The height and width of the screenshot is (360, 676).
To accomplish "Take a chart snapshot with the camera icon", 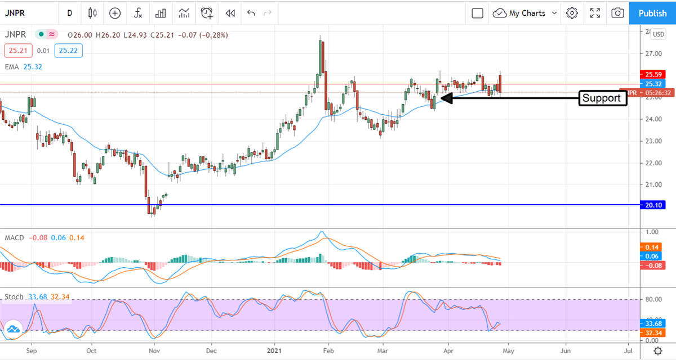I will pos(618,13).
